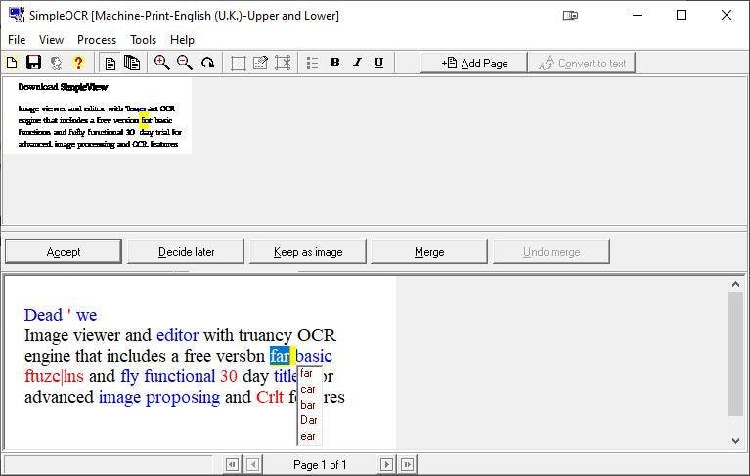Click the blue word 'proposing'
Viewport: 750px width, 476px height.
(183, 398)
